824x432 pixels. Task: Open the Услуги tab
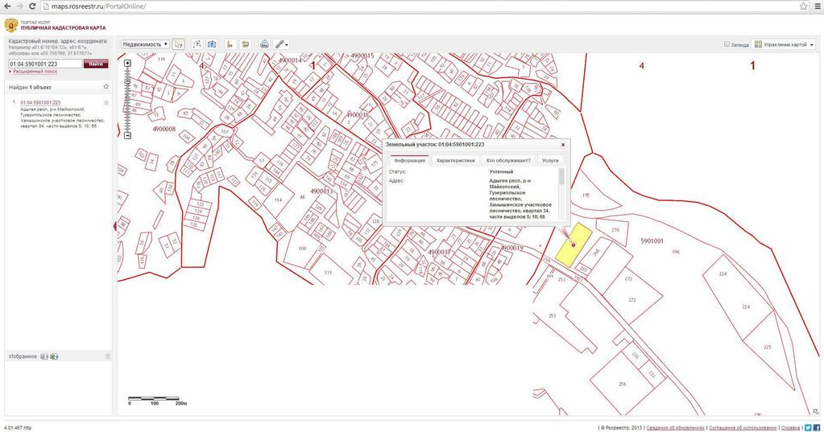(550, 160)
